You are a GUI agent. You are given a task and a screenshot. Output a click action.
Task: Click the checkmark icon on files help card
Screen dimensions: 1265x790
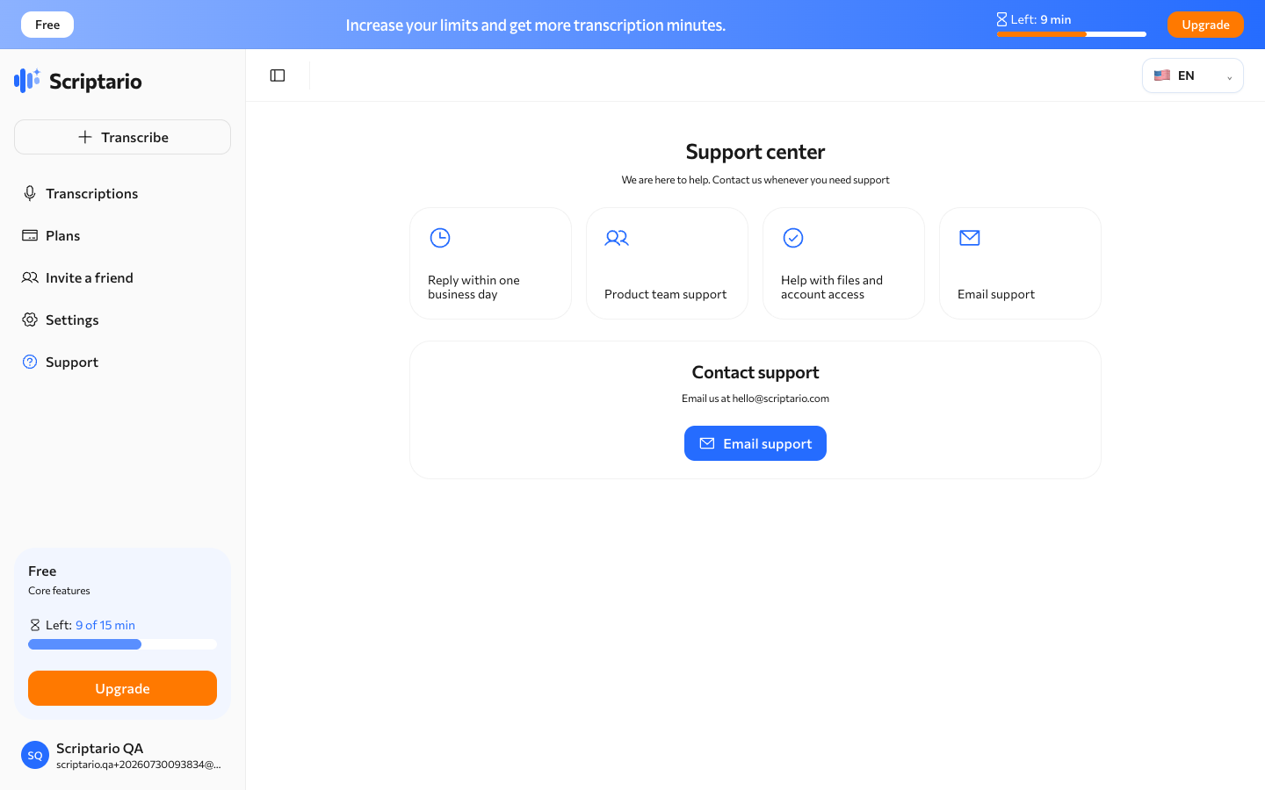point(793,238)
